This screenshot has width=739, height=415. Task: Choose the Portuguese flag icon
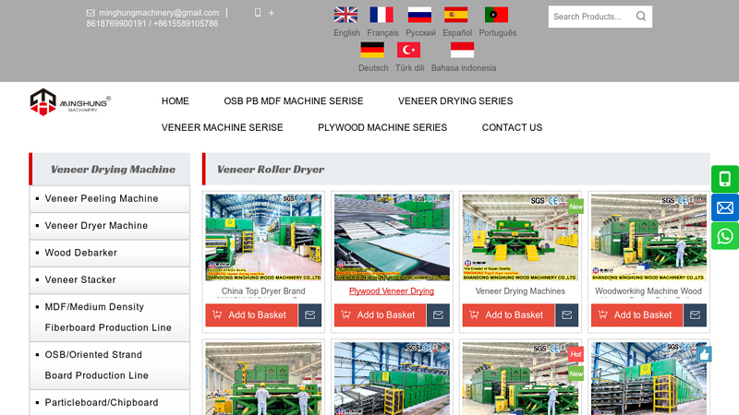point(496,15)
